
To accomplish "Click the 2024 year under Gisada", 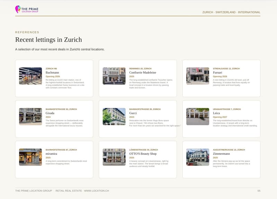I will pos(48,117).
